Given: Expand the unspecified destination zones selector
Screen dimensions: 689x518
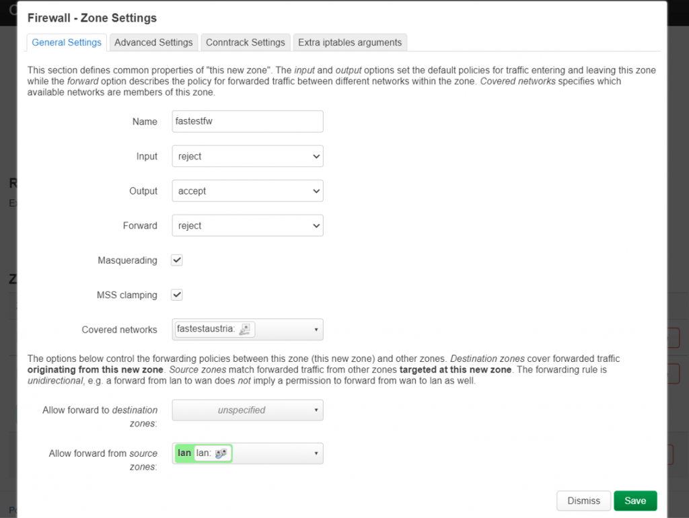Looking at the screenshot, I should pyautogui.click(x=247, y=410).
